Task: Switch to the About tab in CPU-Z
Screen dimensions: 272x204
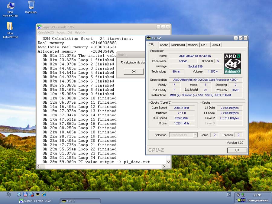Action: 216,45
